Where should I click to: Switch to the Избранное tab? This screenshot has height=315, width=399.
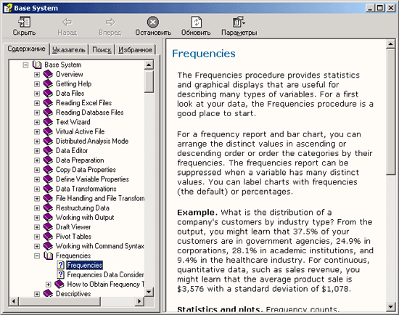136,49
